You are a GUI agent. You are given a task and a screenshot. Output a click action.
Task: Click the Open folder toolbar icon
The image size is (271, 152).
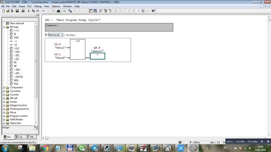[8, 11]
